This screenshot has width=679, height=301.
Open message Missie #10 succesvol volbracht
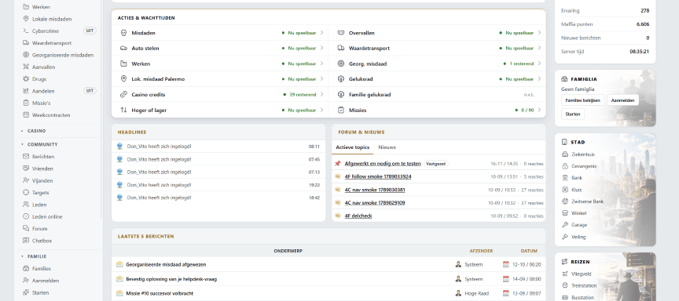click(x=160, y=293)
